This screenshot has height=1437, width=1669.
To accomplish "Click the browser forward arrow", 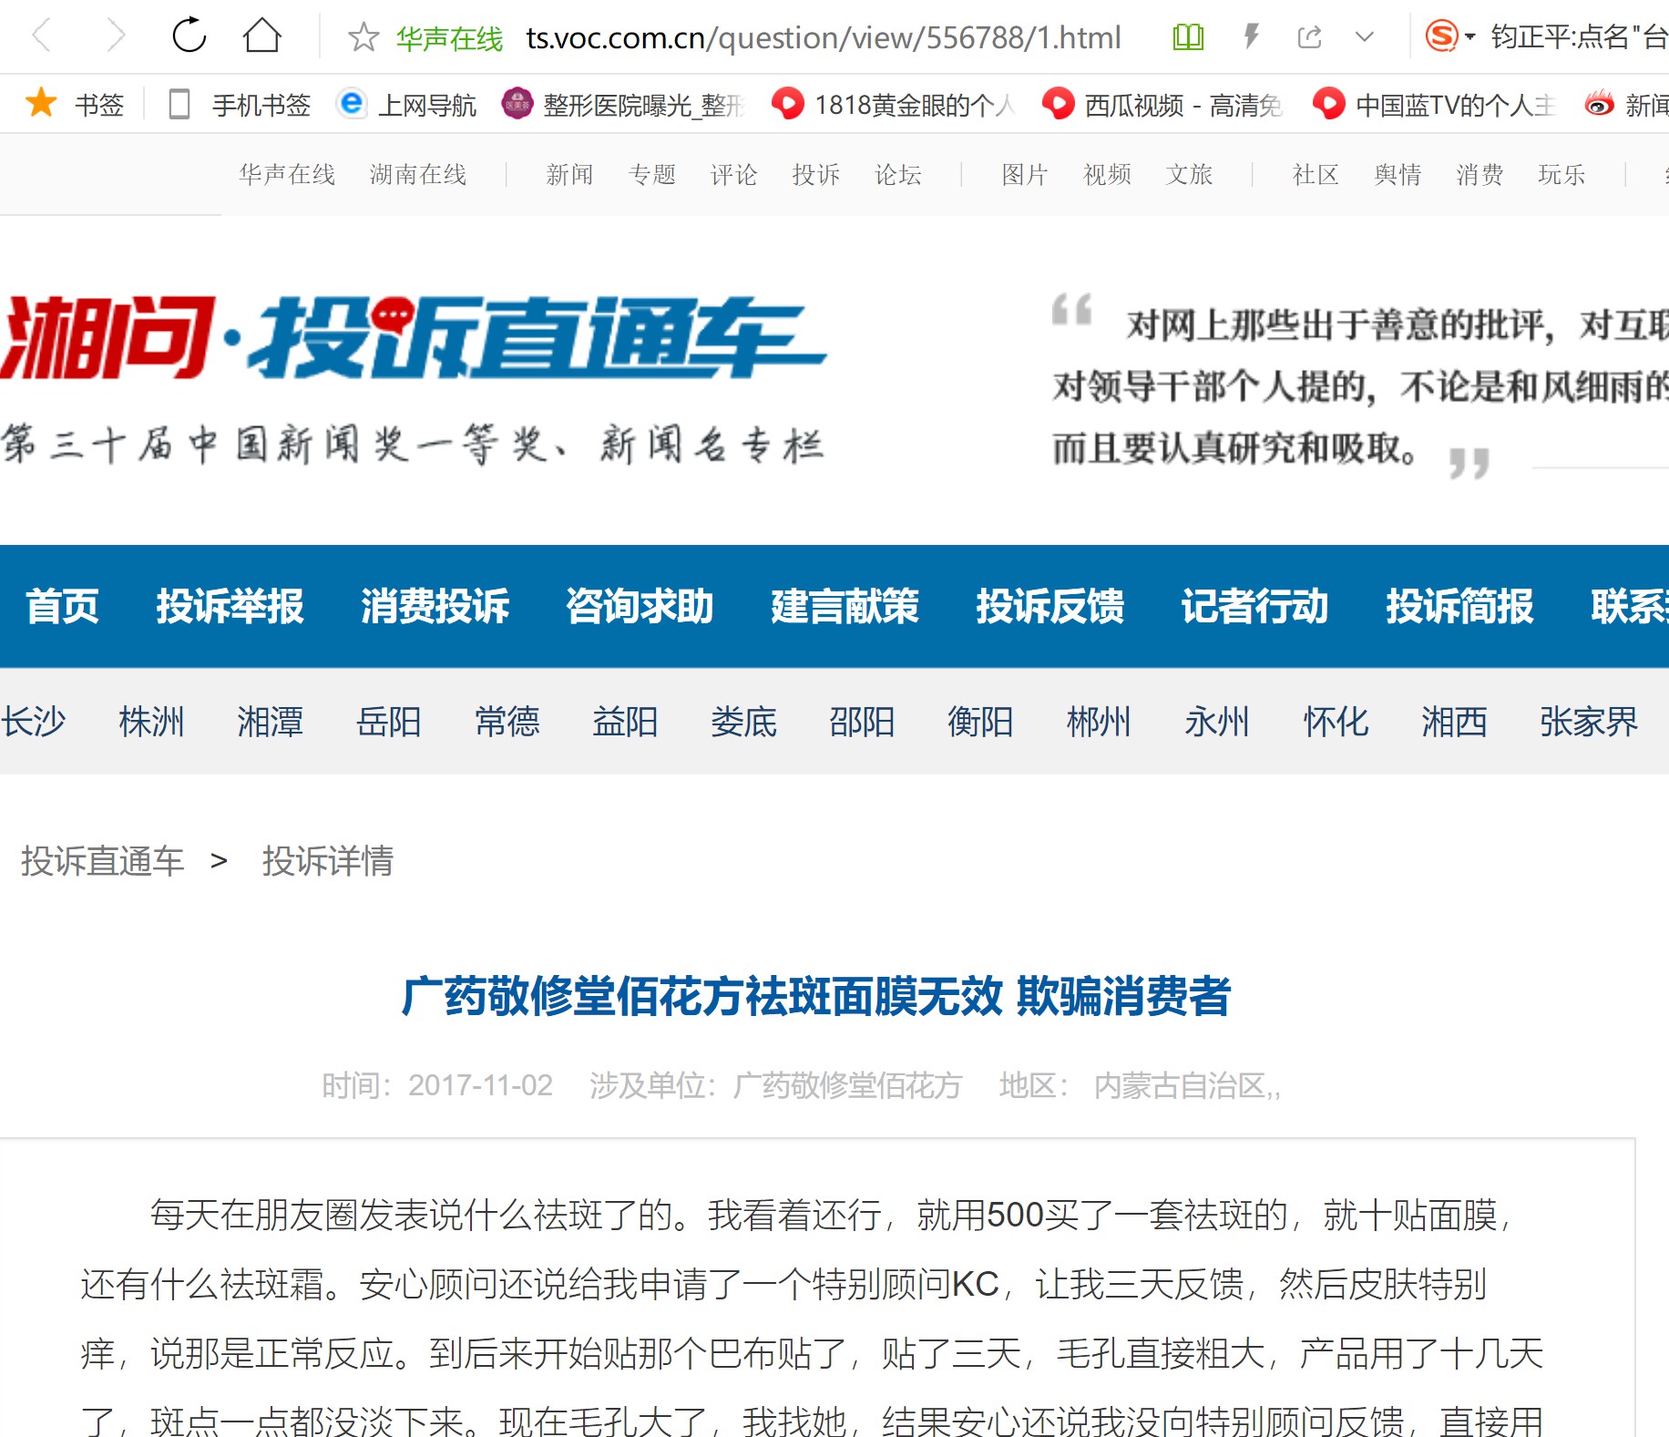I will [115, 36].
